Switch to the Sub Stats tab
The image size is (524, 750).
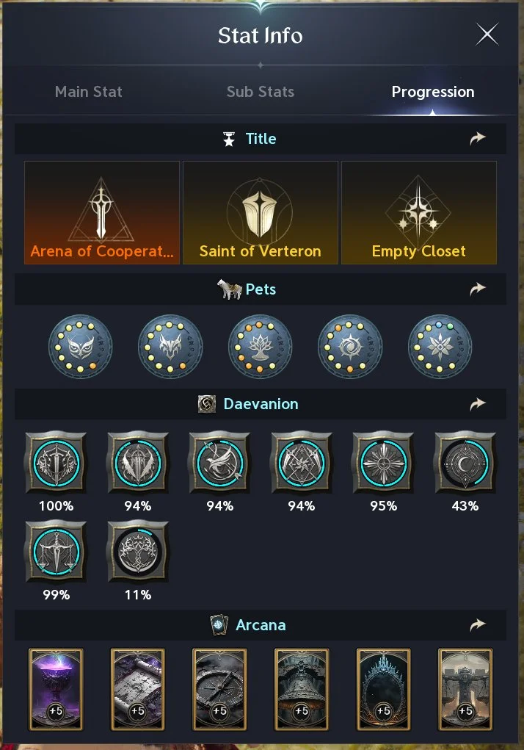[x=261, y=92]
